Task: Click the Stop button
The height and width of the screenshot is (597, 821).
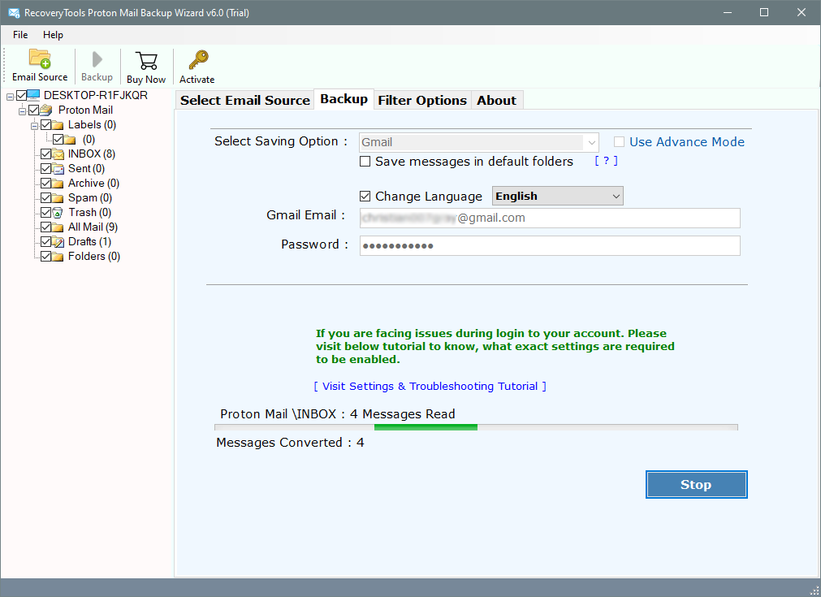Action: [x=697, y=484]
